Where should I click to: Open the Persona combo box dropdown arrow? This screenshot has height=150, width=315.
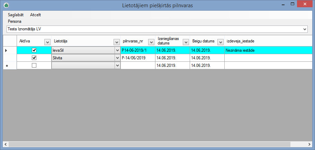pyautogui.click(x=305, y=29)
